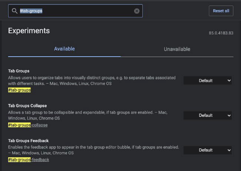Expand the Tab Groups Collapse dropdown
This screenshot has width=241, height=171.
(208, 115)
